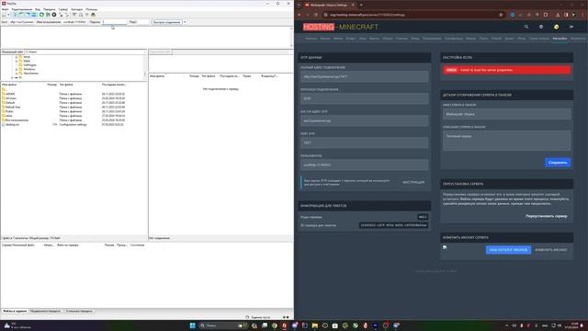Viewport: 588px width, 331px height.
Task: Open dropdown arrow beside Site Manager icon
Action: [x=8, y=15]
